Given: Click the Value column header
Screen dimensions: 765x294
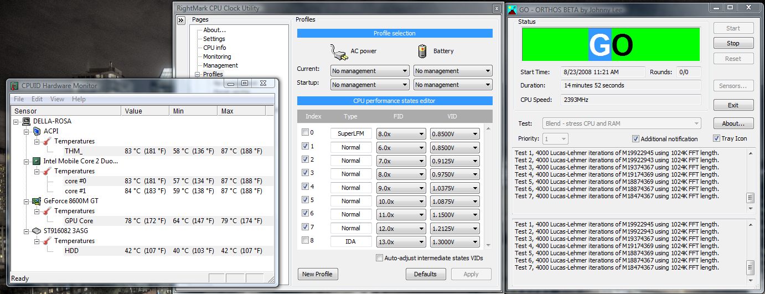Looking at the screenshot, I should [145, 111].
